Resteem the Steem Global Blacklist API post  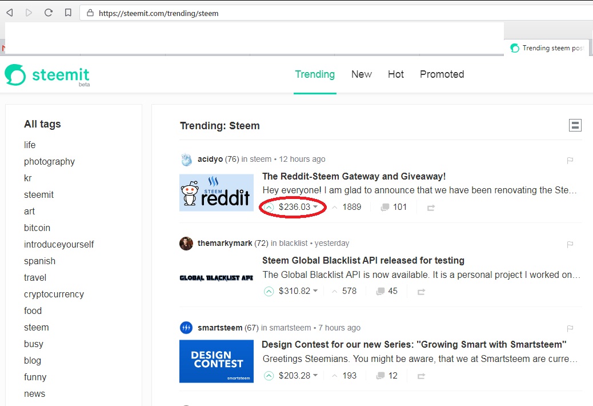[421, 292]
